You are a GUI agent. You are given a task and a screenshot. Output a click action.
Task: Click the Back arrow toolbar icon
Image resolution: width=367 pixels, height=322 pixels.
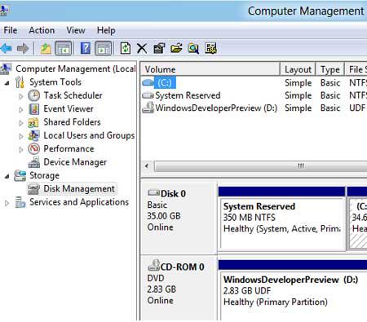7,49
